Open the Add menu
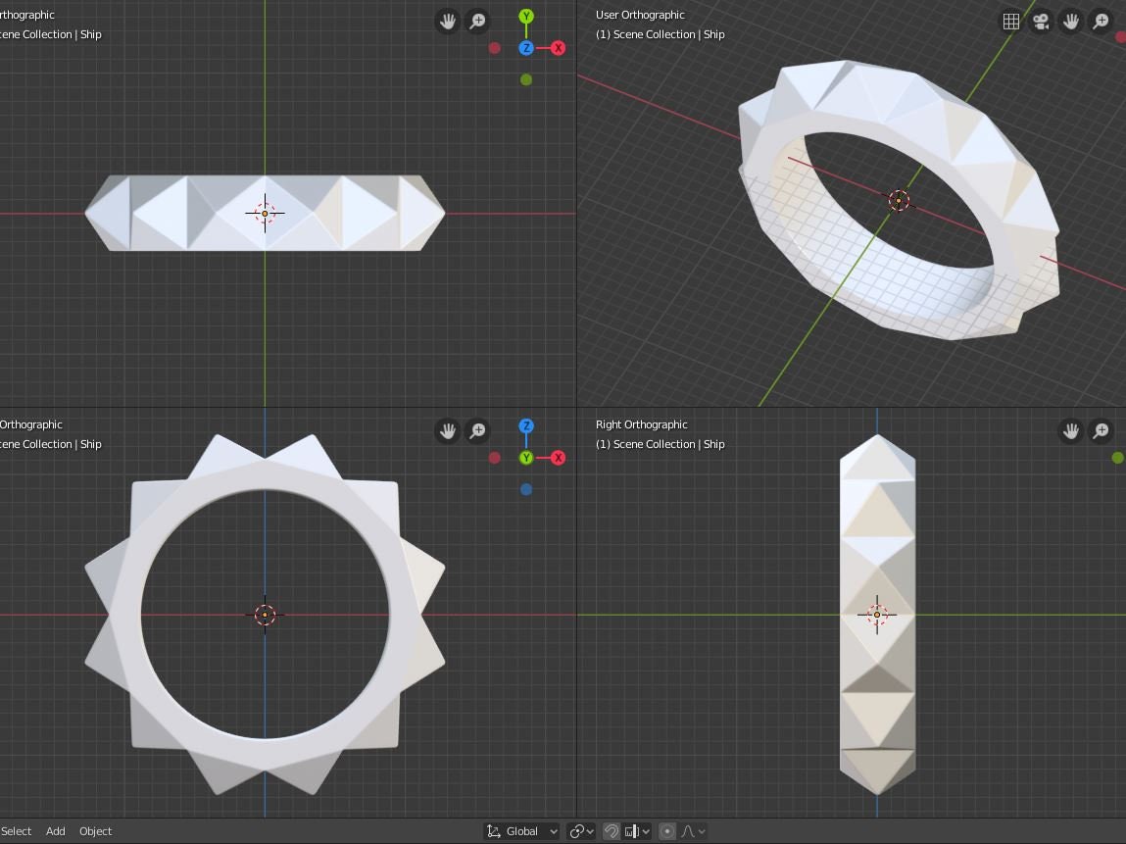 55,831
